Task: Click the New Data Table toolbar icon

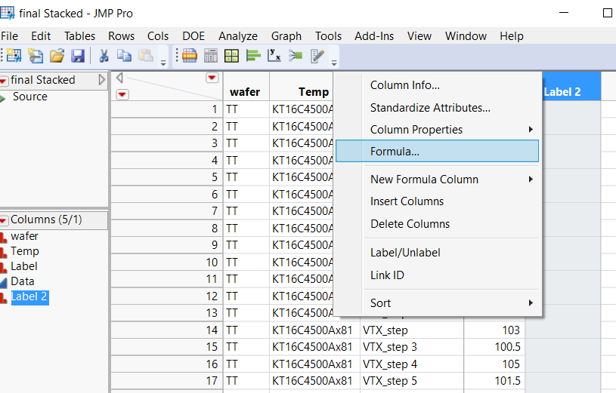Action: (x=14, y=56)
